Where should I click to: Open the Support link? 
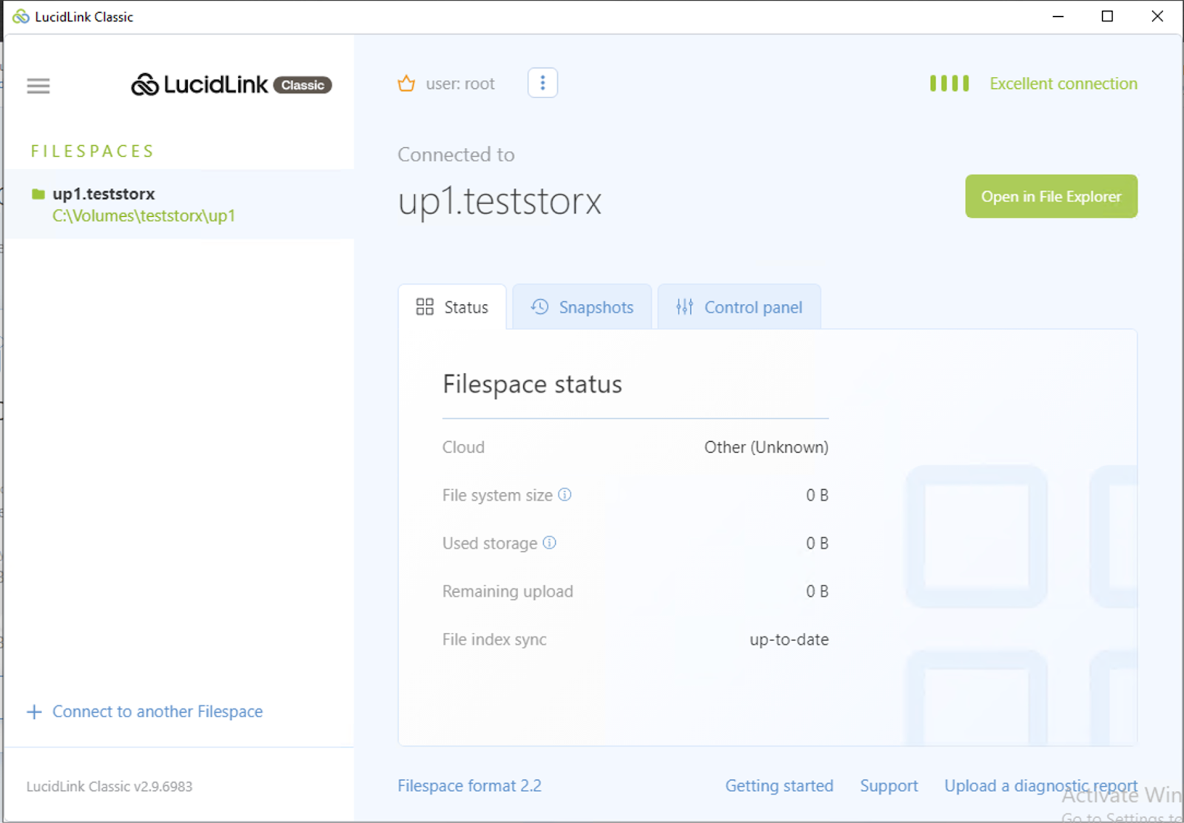click(x=889, y=786)
